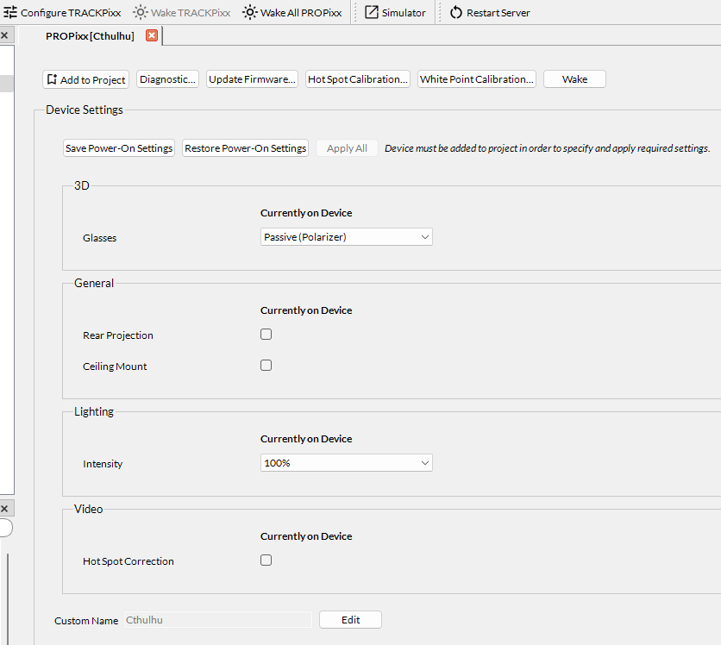Click the Custom Name text field
This screenshot has height=645, width=721.
(217, 620)
